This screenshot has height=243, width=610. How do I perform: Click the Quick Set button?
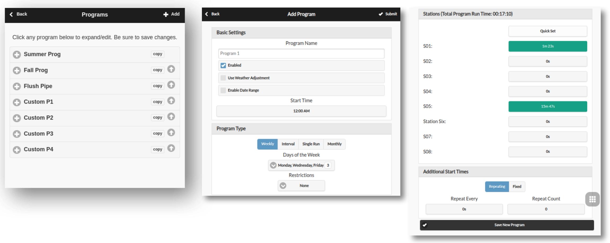(547, 31)
